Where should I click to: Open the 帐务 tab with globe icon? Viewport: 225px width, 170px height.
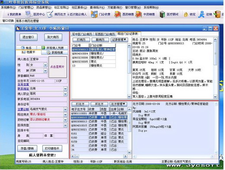point(23,48)
